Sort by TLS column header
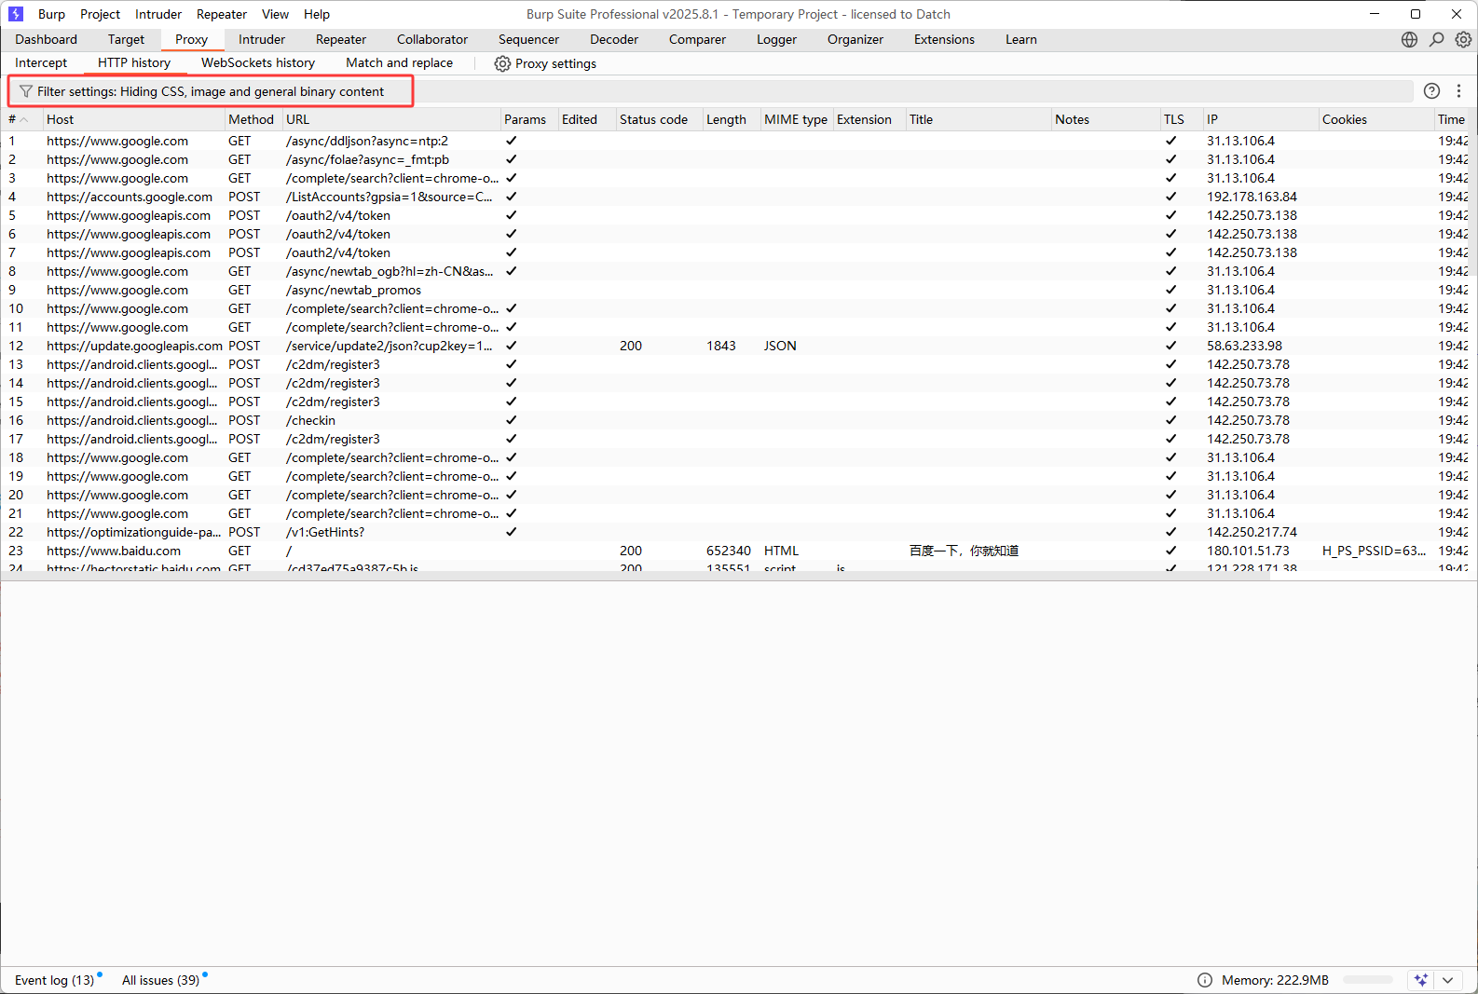The image size is (1478, 994). [x=1182, y=119]
